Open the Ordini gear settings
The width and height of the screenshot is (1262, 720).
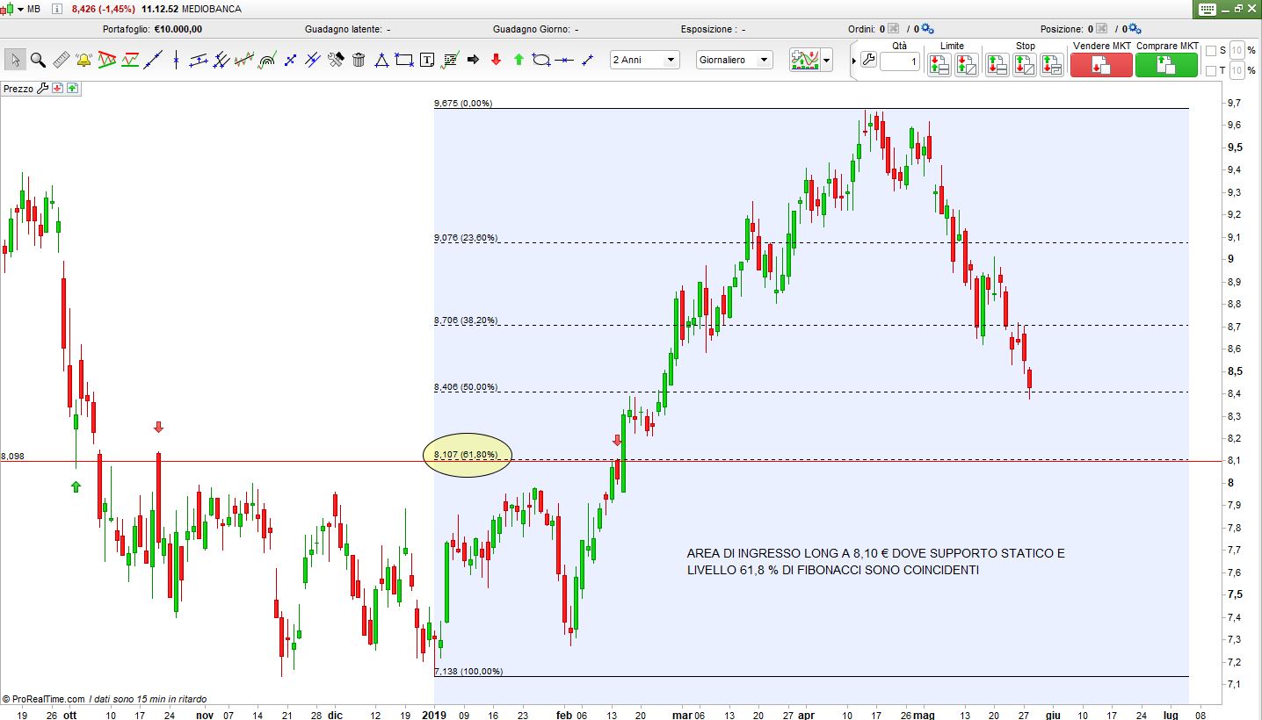(927, 29)
